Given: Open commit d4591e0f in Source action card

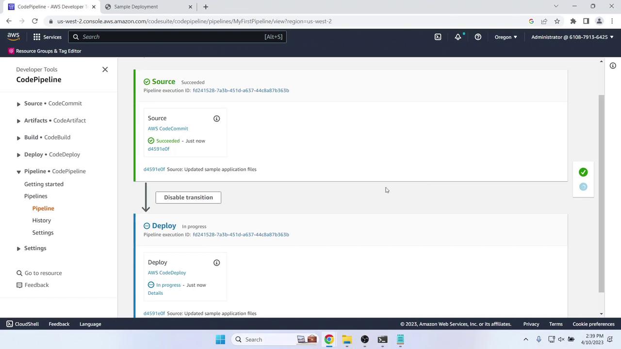Looking at the screenshot, I should pos(159,149).
